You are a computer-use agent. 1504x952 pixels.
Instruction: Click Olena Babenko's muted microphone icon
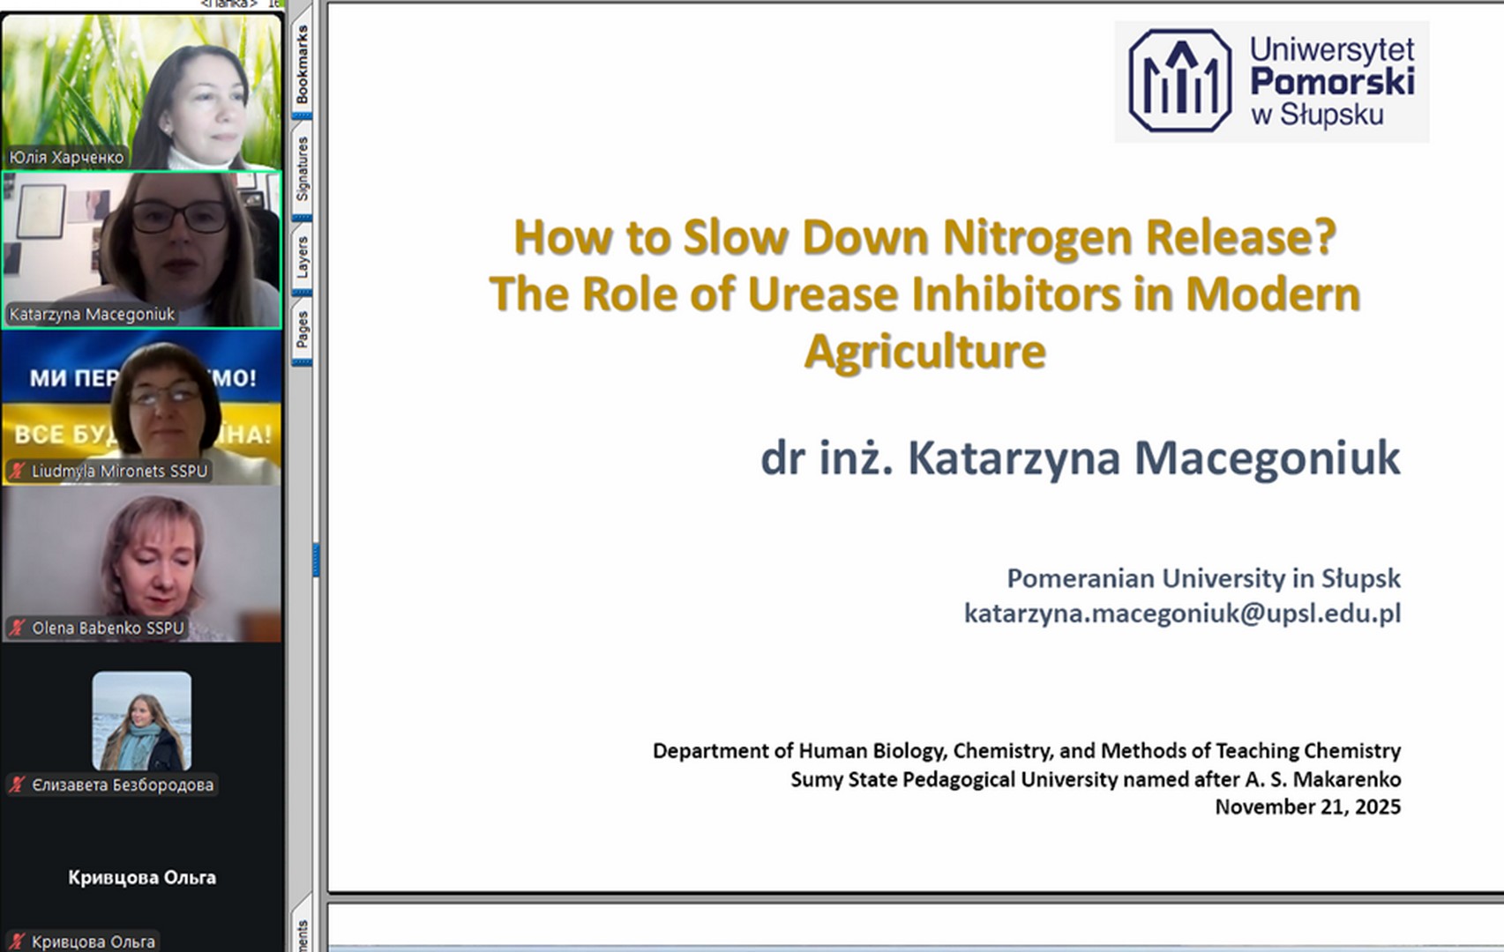17,628
